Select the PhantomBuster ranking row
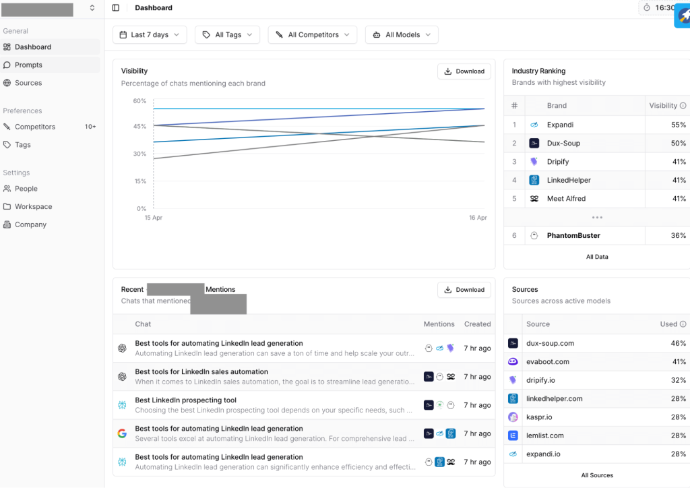The height and width of the screenshot is (488, 690). (x=597, y=236)
